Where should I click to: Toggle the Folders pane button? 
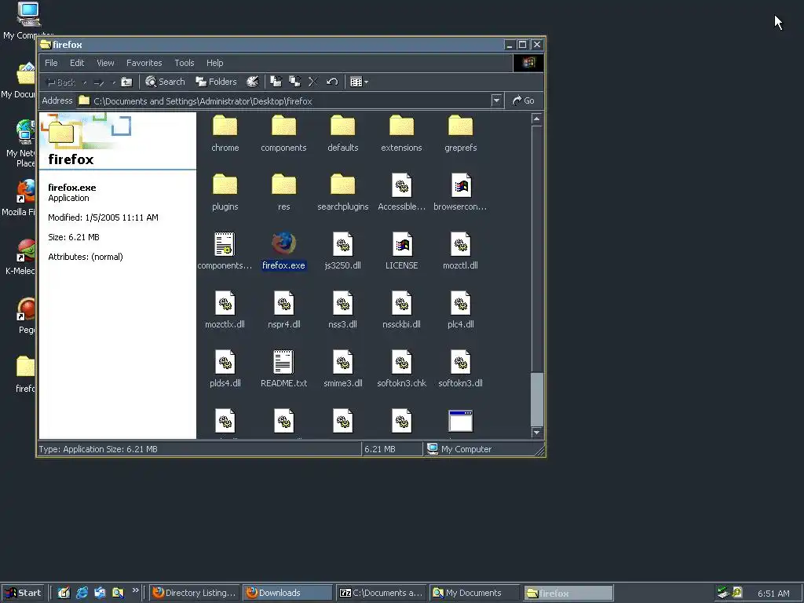click(x=217, y=82)
